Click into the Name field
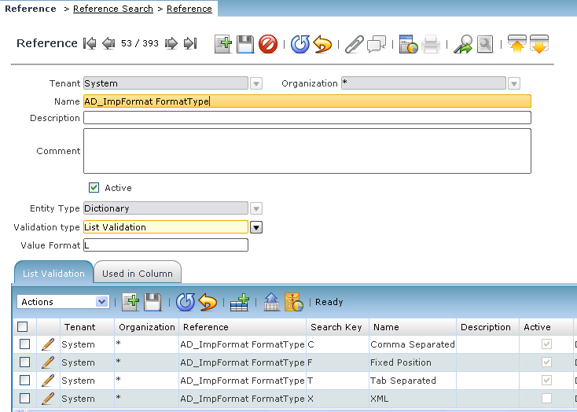 click(307, 101)
